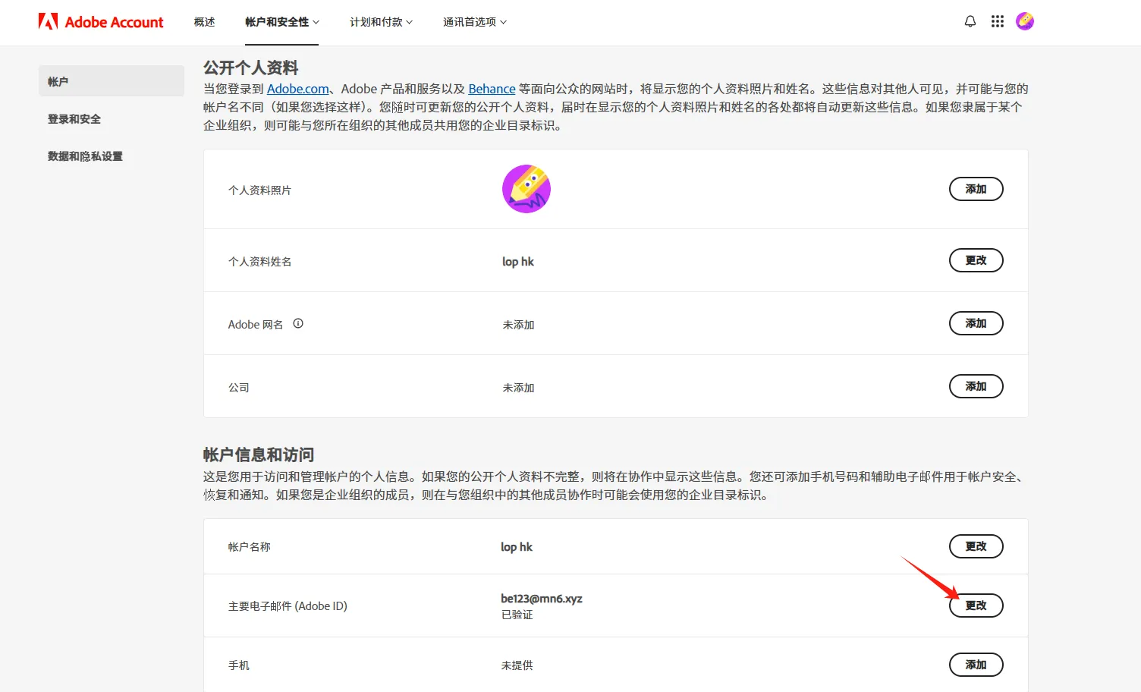Click 添加 for 公司
Image resolution: width=1141 pixels, height=692 pixels.
tap(976, 386)
